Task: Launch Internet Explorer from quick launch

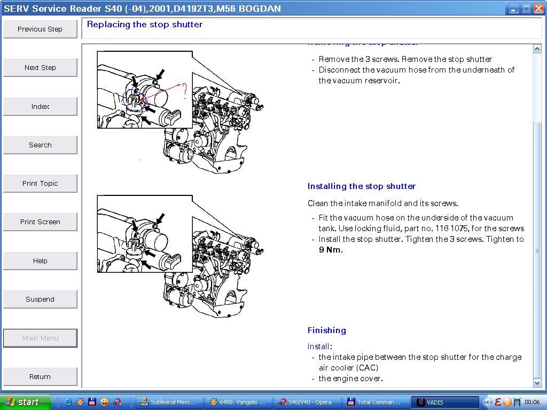Action: tap(67, 402)
